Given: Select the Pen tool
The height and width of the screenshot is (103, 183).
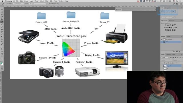Looking at the screenshot, I should (2, 44).
